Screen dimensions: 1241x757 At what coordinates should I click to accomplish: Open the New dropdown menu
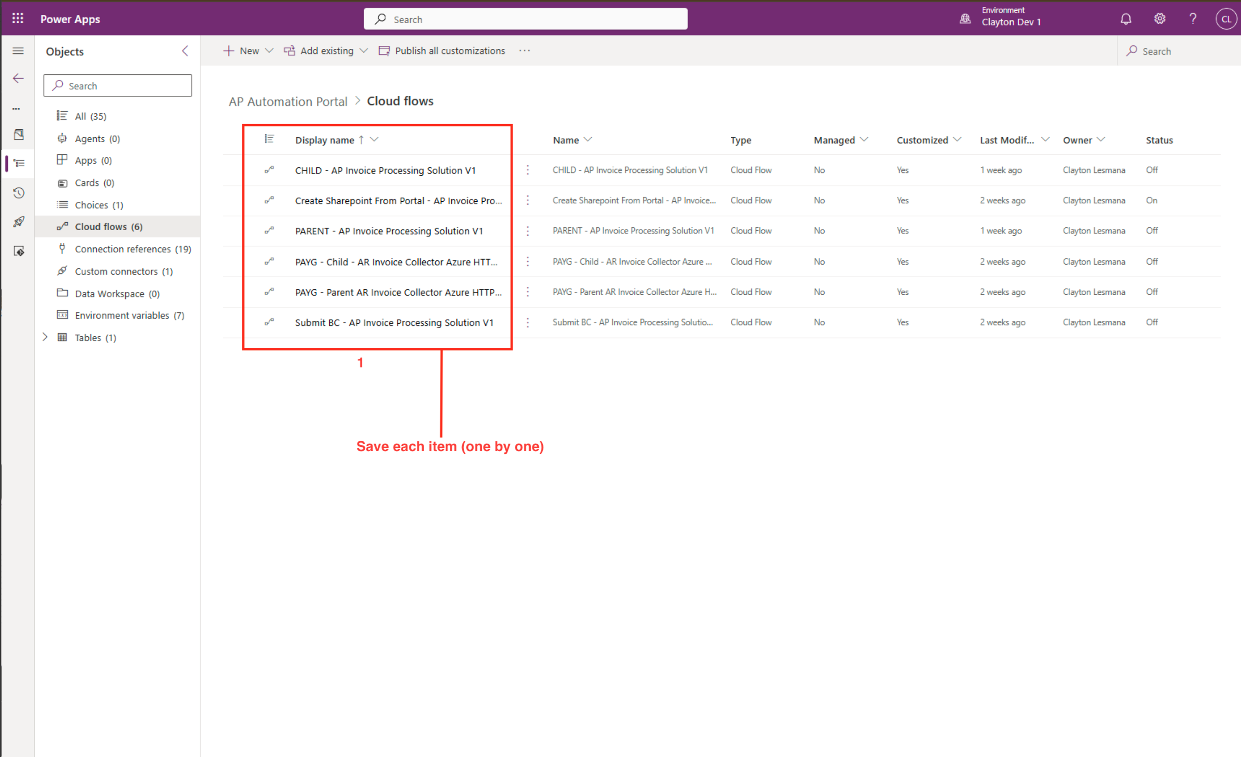point(248,51)
